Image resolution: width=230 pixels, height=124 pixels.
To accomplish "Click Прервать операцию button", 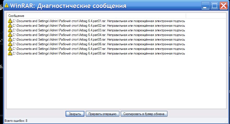I will (x=102, y=114).
